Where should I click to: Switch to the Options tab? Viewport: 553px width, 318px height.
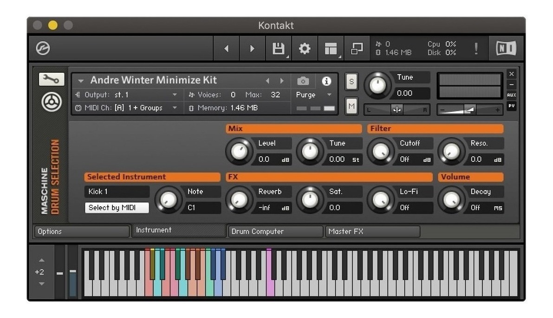[x=82, y=231]
